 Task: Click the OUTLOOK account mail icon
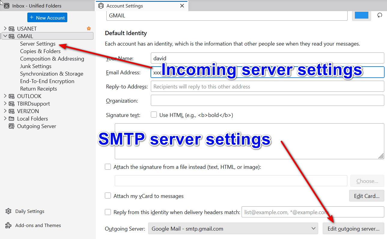point(11,96)
